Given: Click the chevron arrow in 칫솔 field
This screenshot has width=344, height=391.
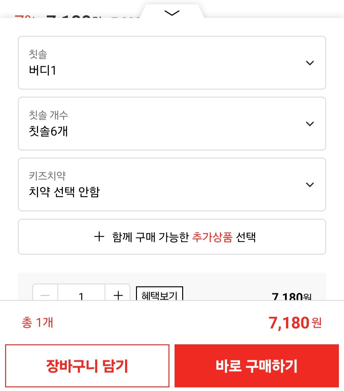Looking at the screenshot, I should coord(310,63).
